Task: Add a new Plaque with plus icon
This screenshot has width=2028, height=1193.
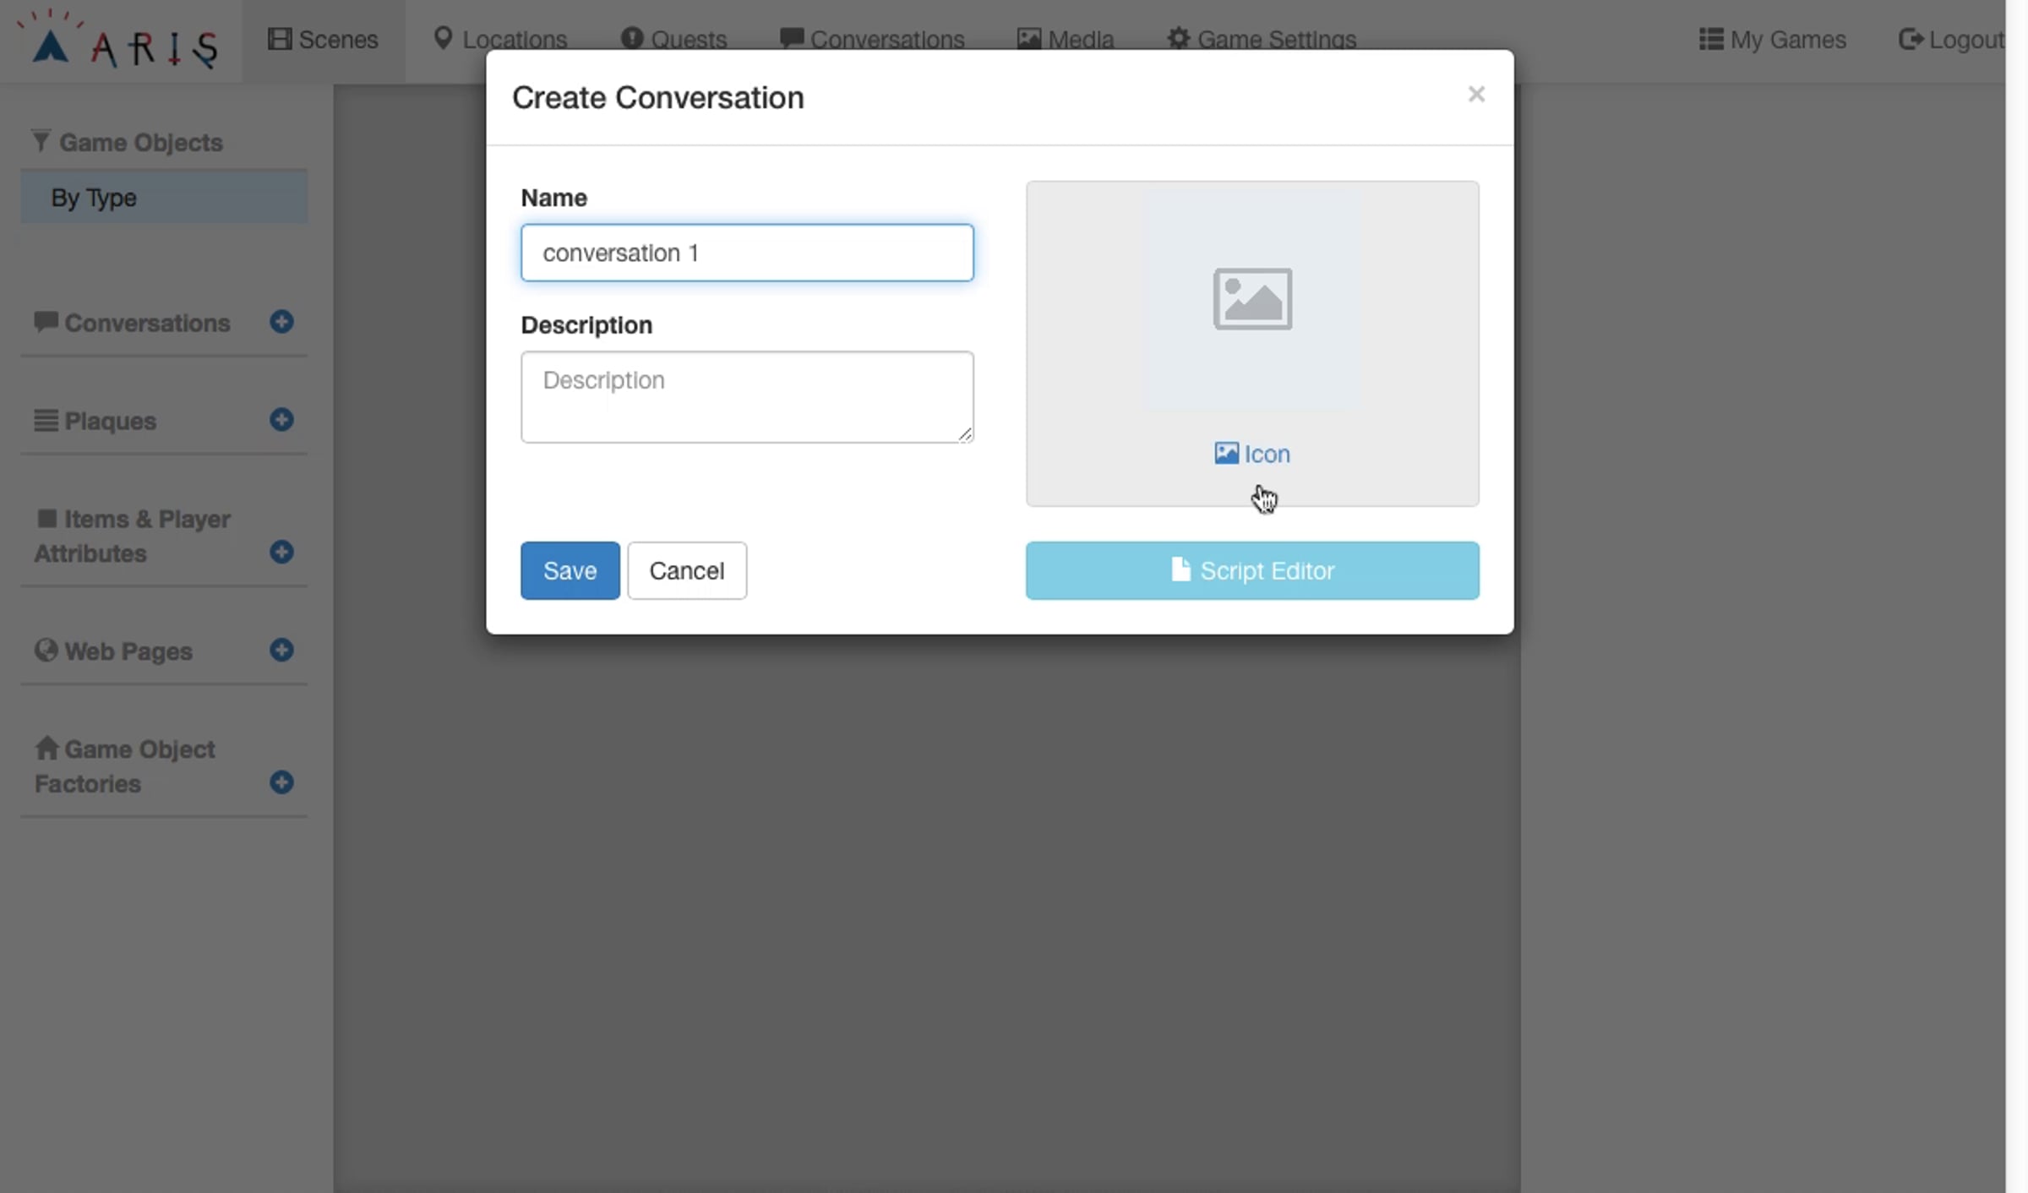Action: 281,420
